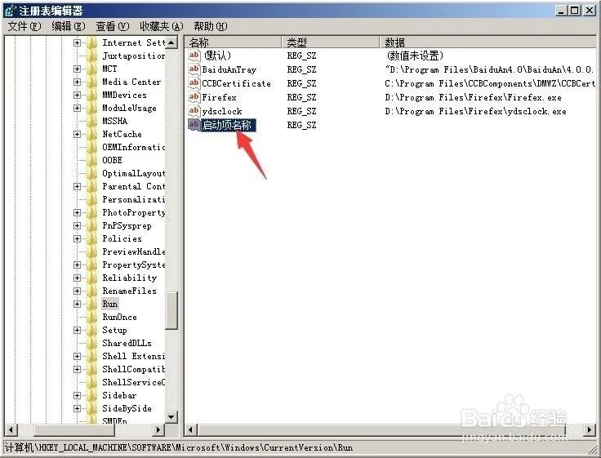Viewport: 601px width, 458px height.
Task: Expand the Policies tree node
Action: pyautogui.click(x=77, y=238)
